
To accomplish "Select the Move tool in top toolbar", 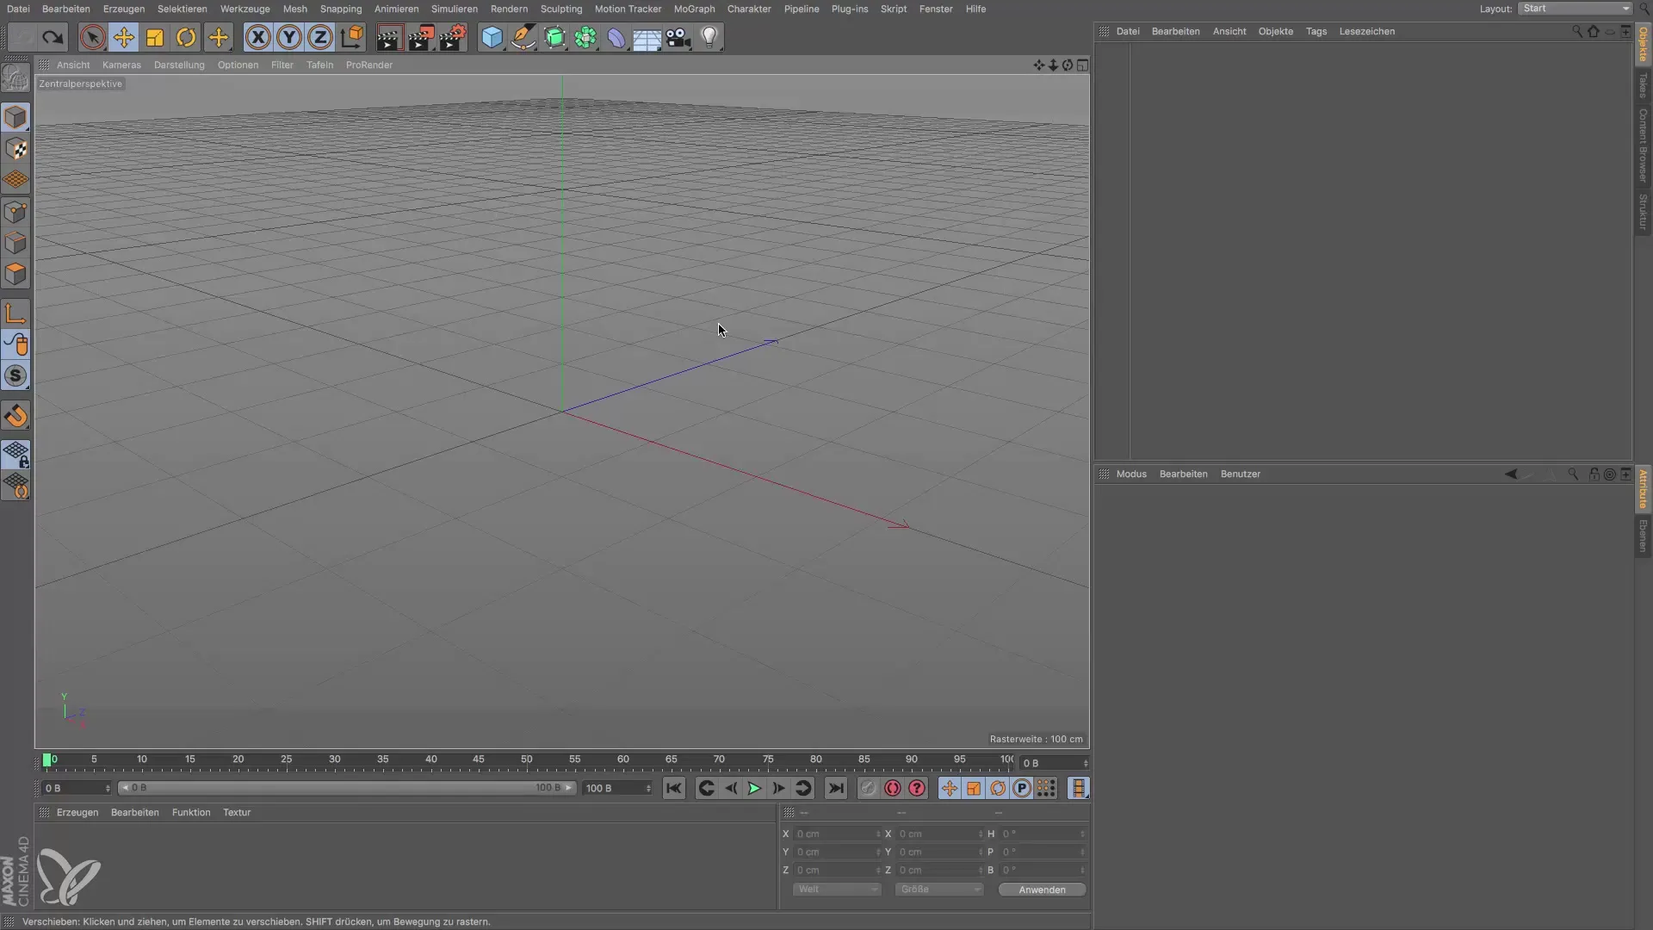I will click(124, 38).
